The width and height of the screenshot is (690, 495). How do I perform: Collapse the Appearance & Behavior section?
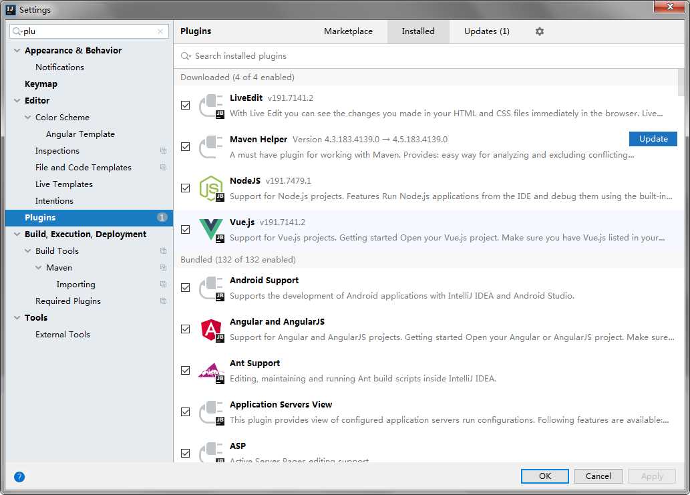[x=17, y=51]
